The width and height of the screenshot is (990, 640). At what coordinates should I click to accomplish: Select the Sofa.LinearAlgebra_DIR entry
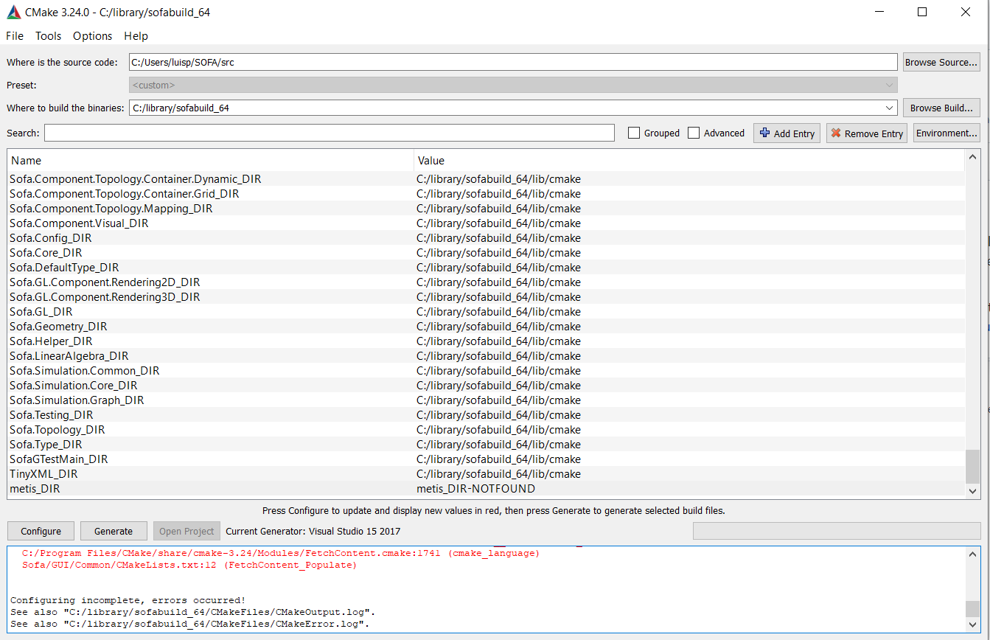point(69,356)
